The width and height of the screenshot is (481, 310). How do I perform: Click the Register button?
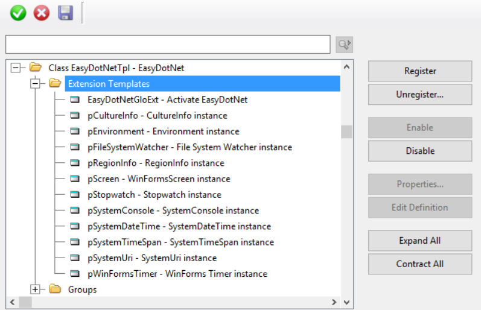click(420, 71)
